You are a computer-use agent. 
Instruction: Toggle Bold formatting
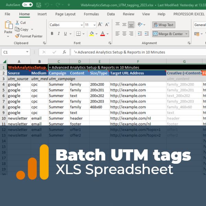52,34
